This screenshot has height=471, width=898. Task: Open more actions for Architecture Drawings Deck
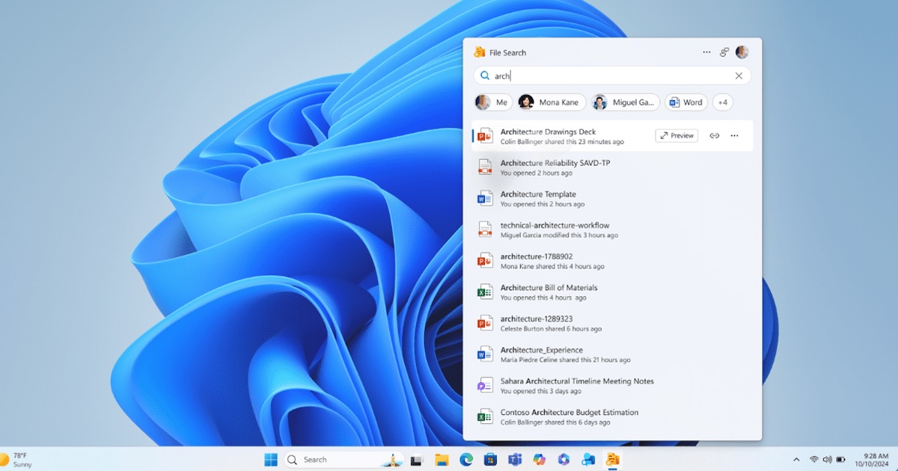[734, 135]
